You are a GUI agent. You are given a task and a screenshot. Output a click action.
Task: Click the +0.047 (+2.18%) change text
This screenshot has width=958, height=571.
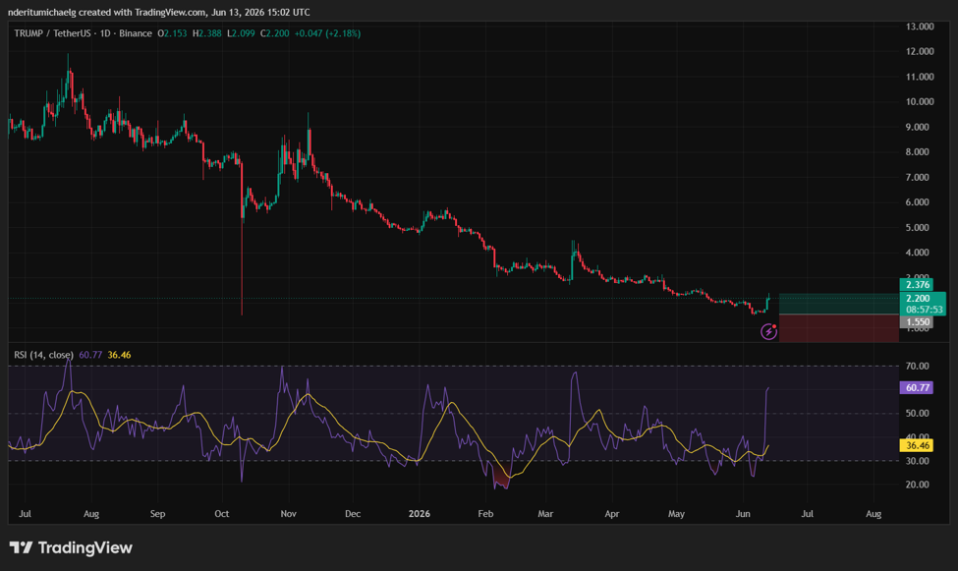pos(327,33)
